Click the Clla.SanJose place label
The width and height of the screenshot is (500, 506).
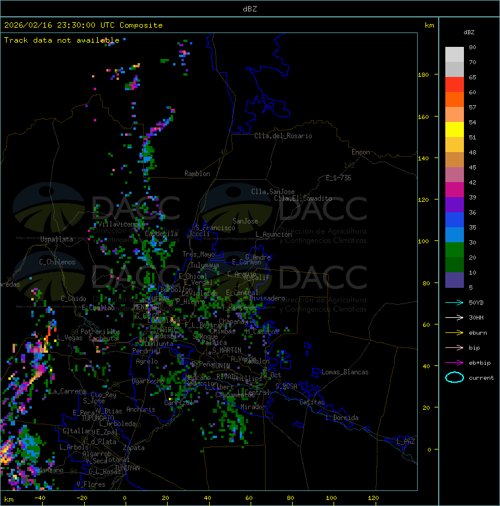(273, 191)
